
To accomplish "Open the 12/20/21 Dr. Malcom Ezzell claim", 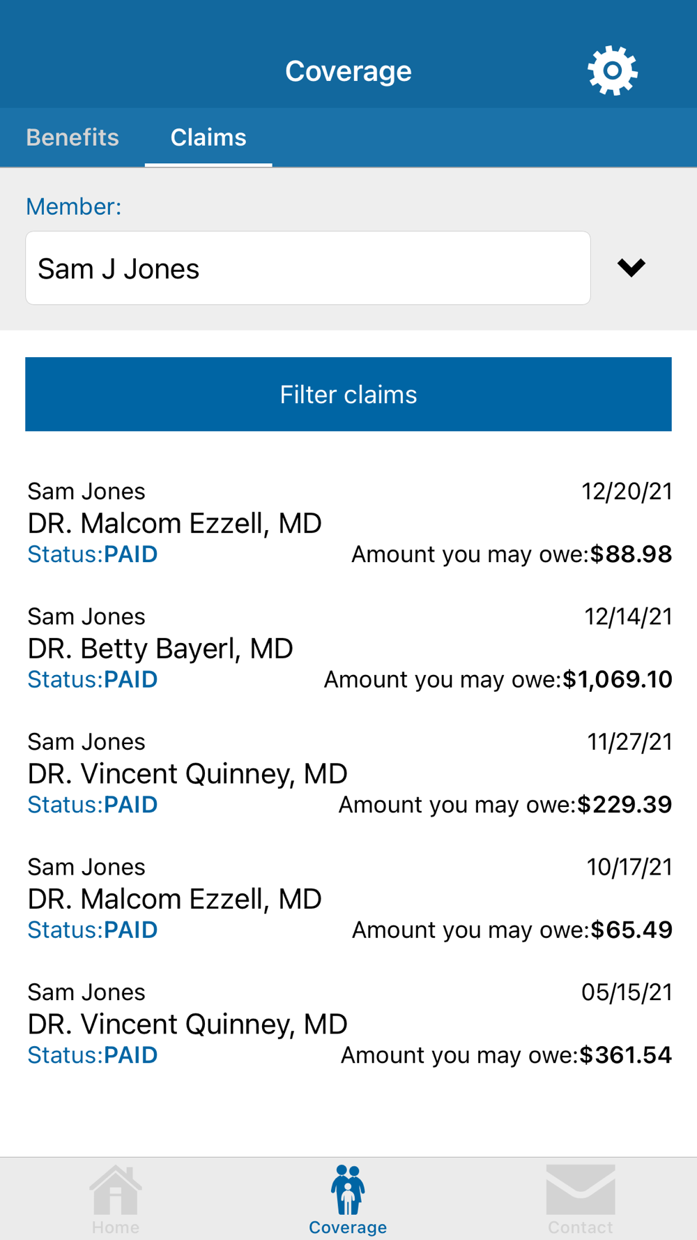I will coord(174,523).
